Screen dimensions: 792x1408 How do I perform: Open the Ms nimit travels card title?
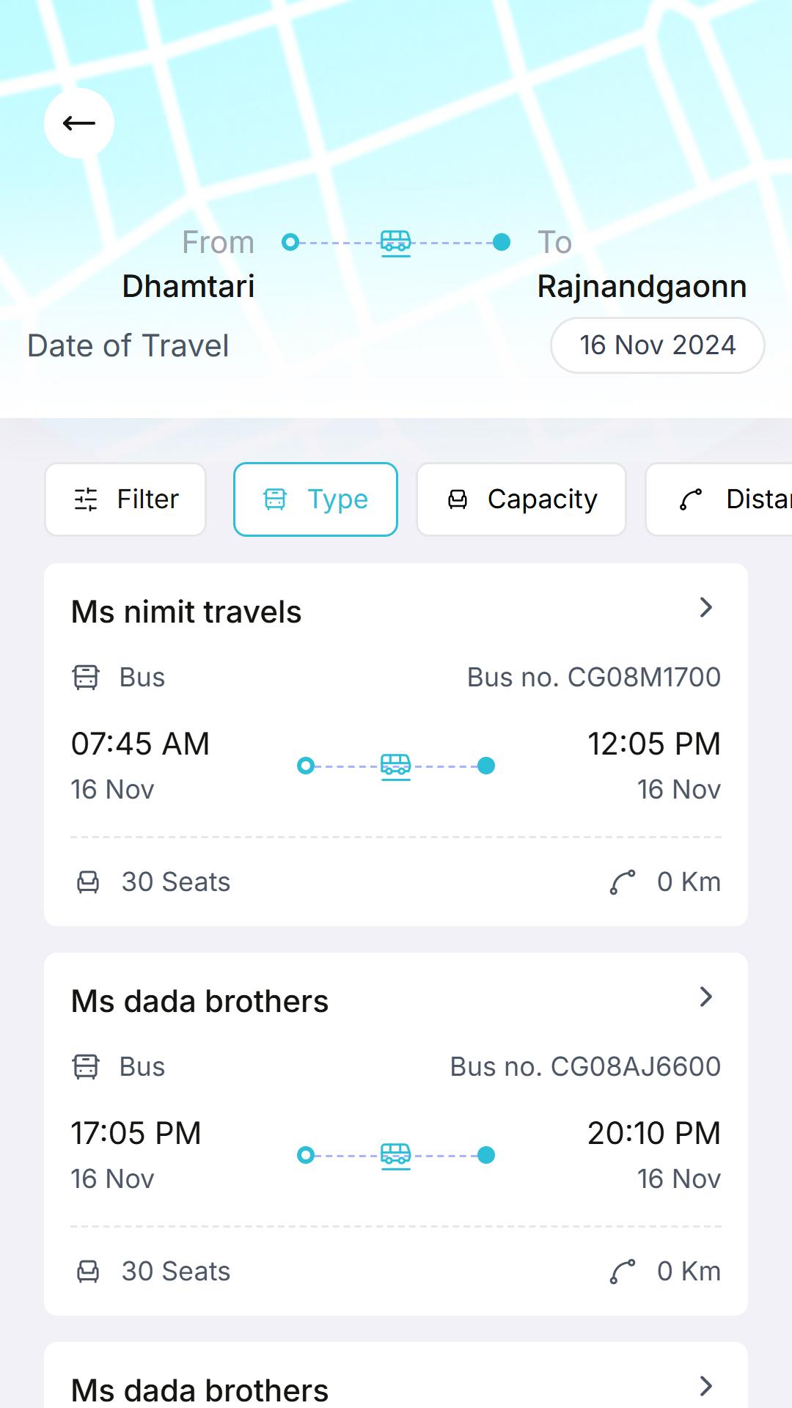coord(186,612)
